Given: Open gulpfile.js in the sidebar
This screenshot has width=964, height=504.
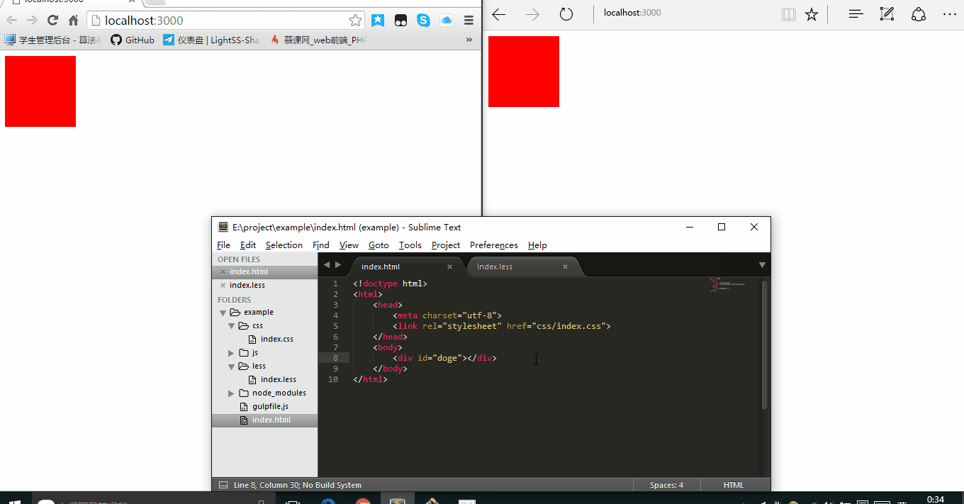Looking at the screenshot, I should pyautogui.click(x=271, y=406).
